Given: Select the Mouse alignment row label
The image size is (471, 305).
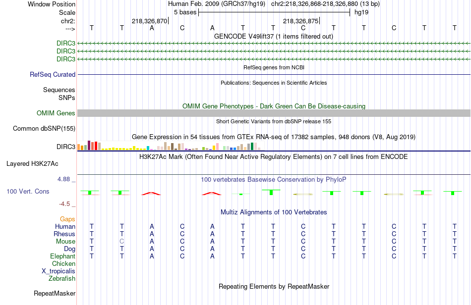Looking at the screenshot, I should point(65,242).
